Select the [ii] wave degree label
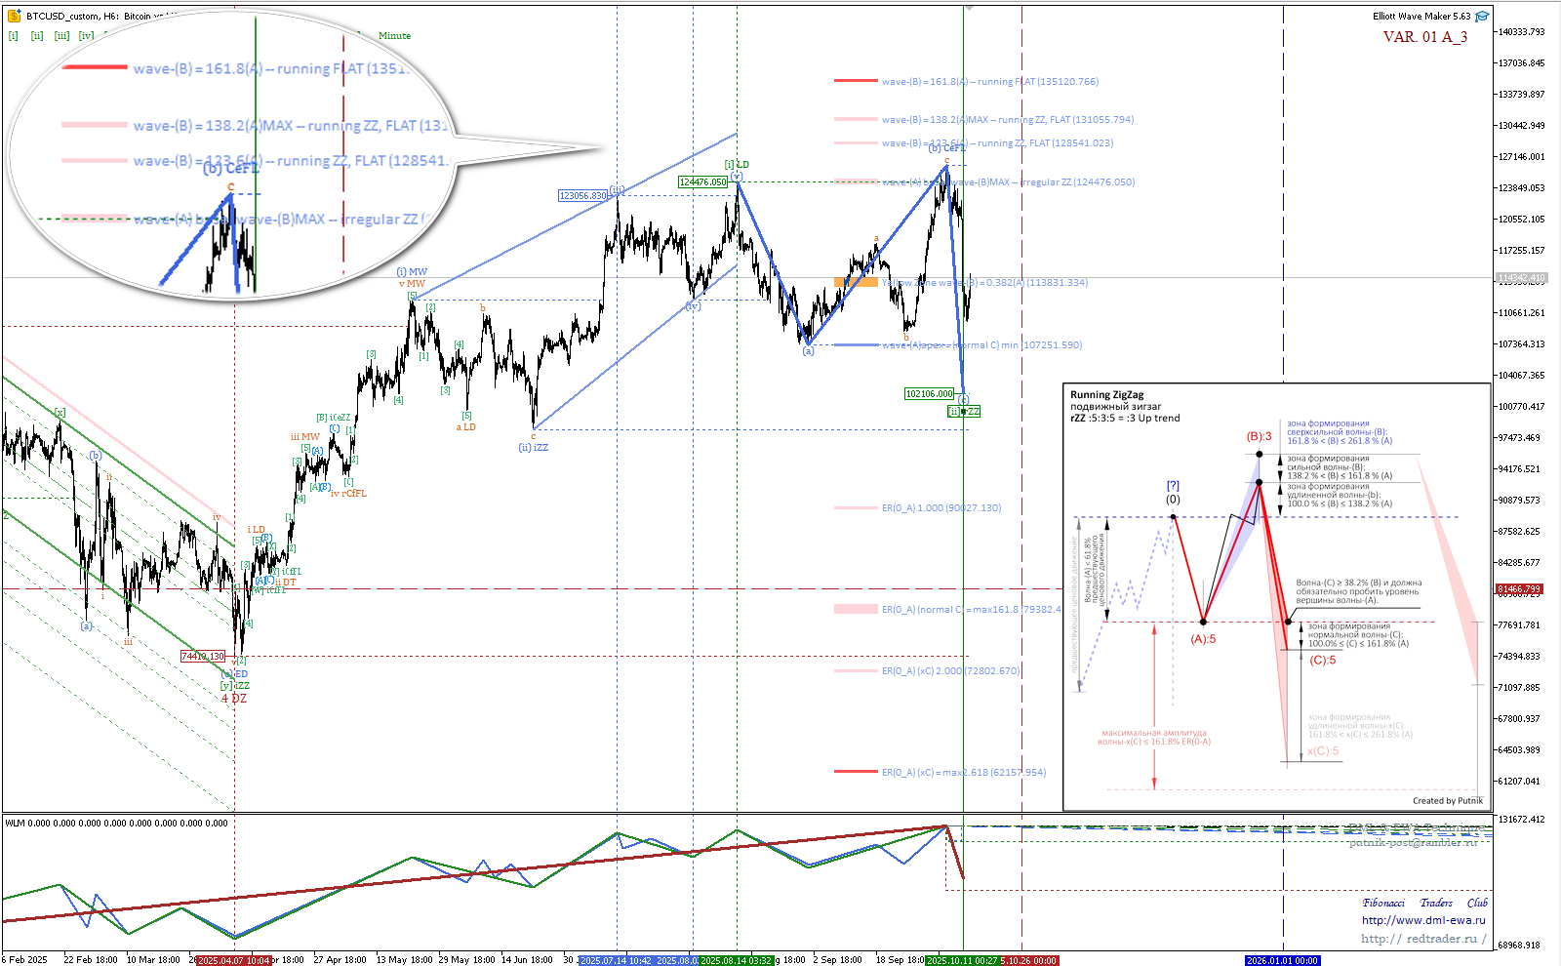 click(37, 36)
